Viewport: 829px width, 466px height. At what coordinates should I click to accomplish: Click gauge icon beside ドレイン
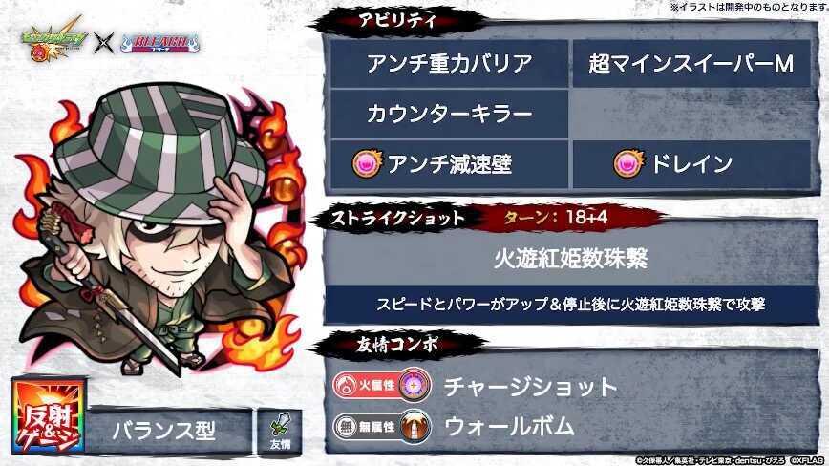[628, 163]
